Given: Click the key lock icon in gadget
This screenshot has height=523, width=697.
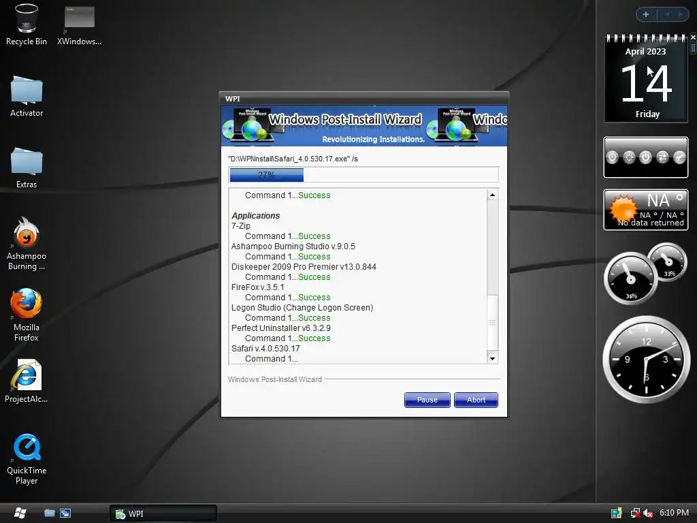Looking at the screenshot, I should click(679, 157).
